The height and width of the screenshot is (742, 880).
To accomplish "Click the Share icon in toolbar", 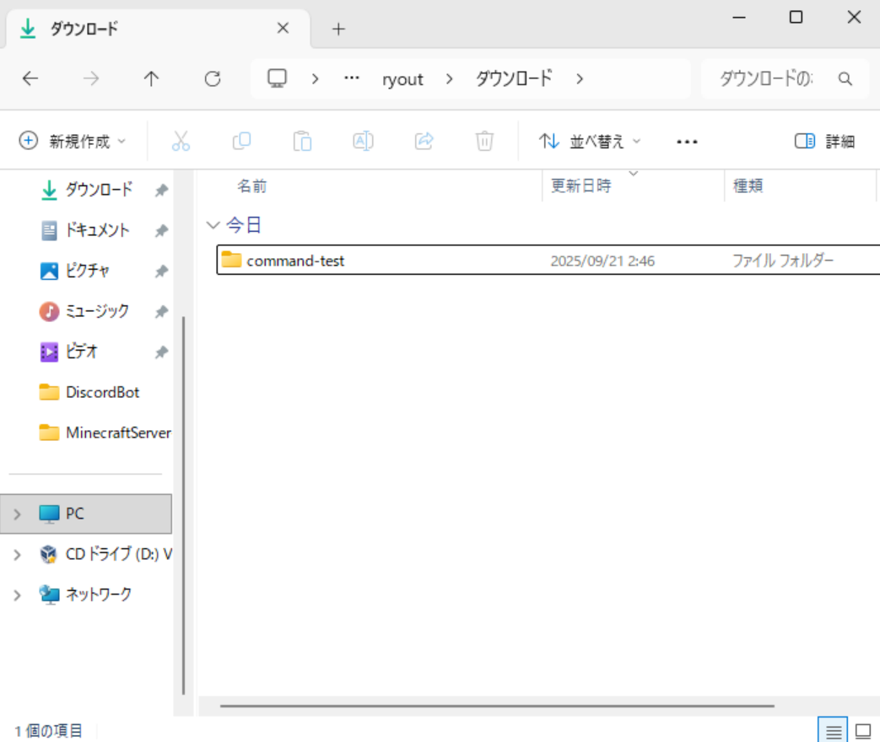I will [x=424, y=141].
